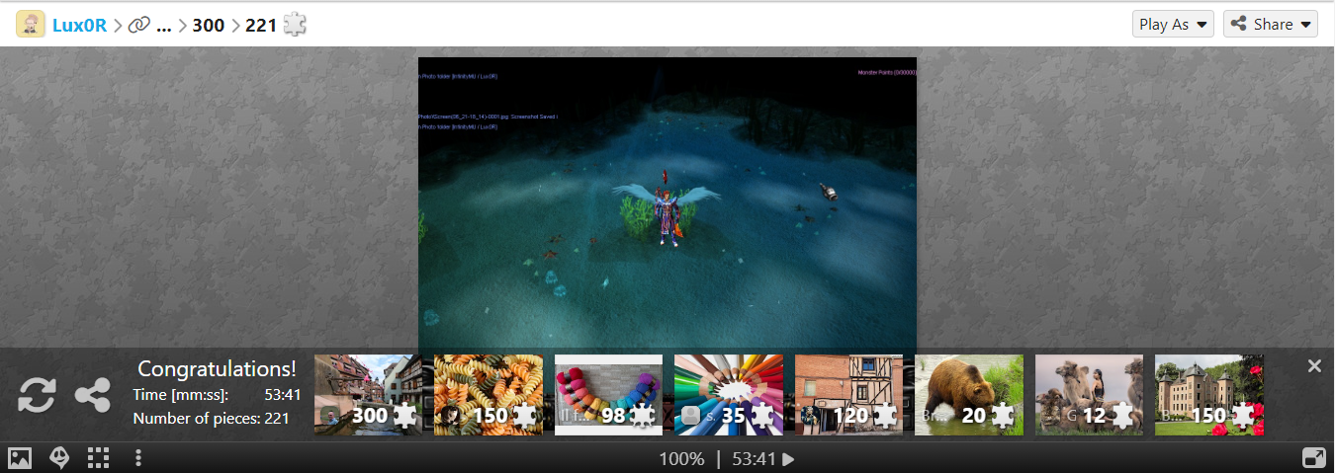1335x473 pixels.
Task: Open the 300-piece town canal puzzle thumbnail
Action: 368,395
